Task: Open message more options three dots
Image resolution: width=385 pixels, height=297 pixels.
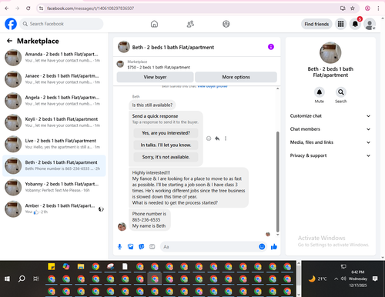Action: coord(226,138)
